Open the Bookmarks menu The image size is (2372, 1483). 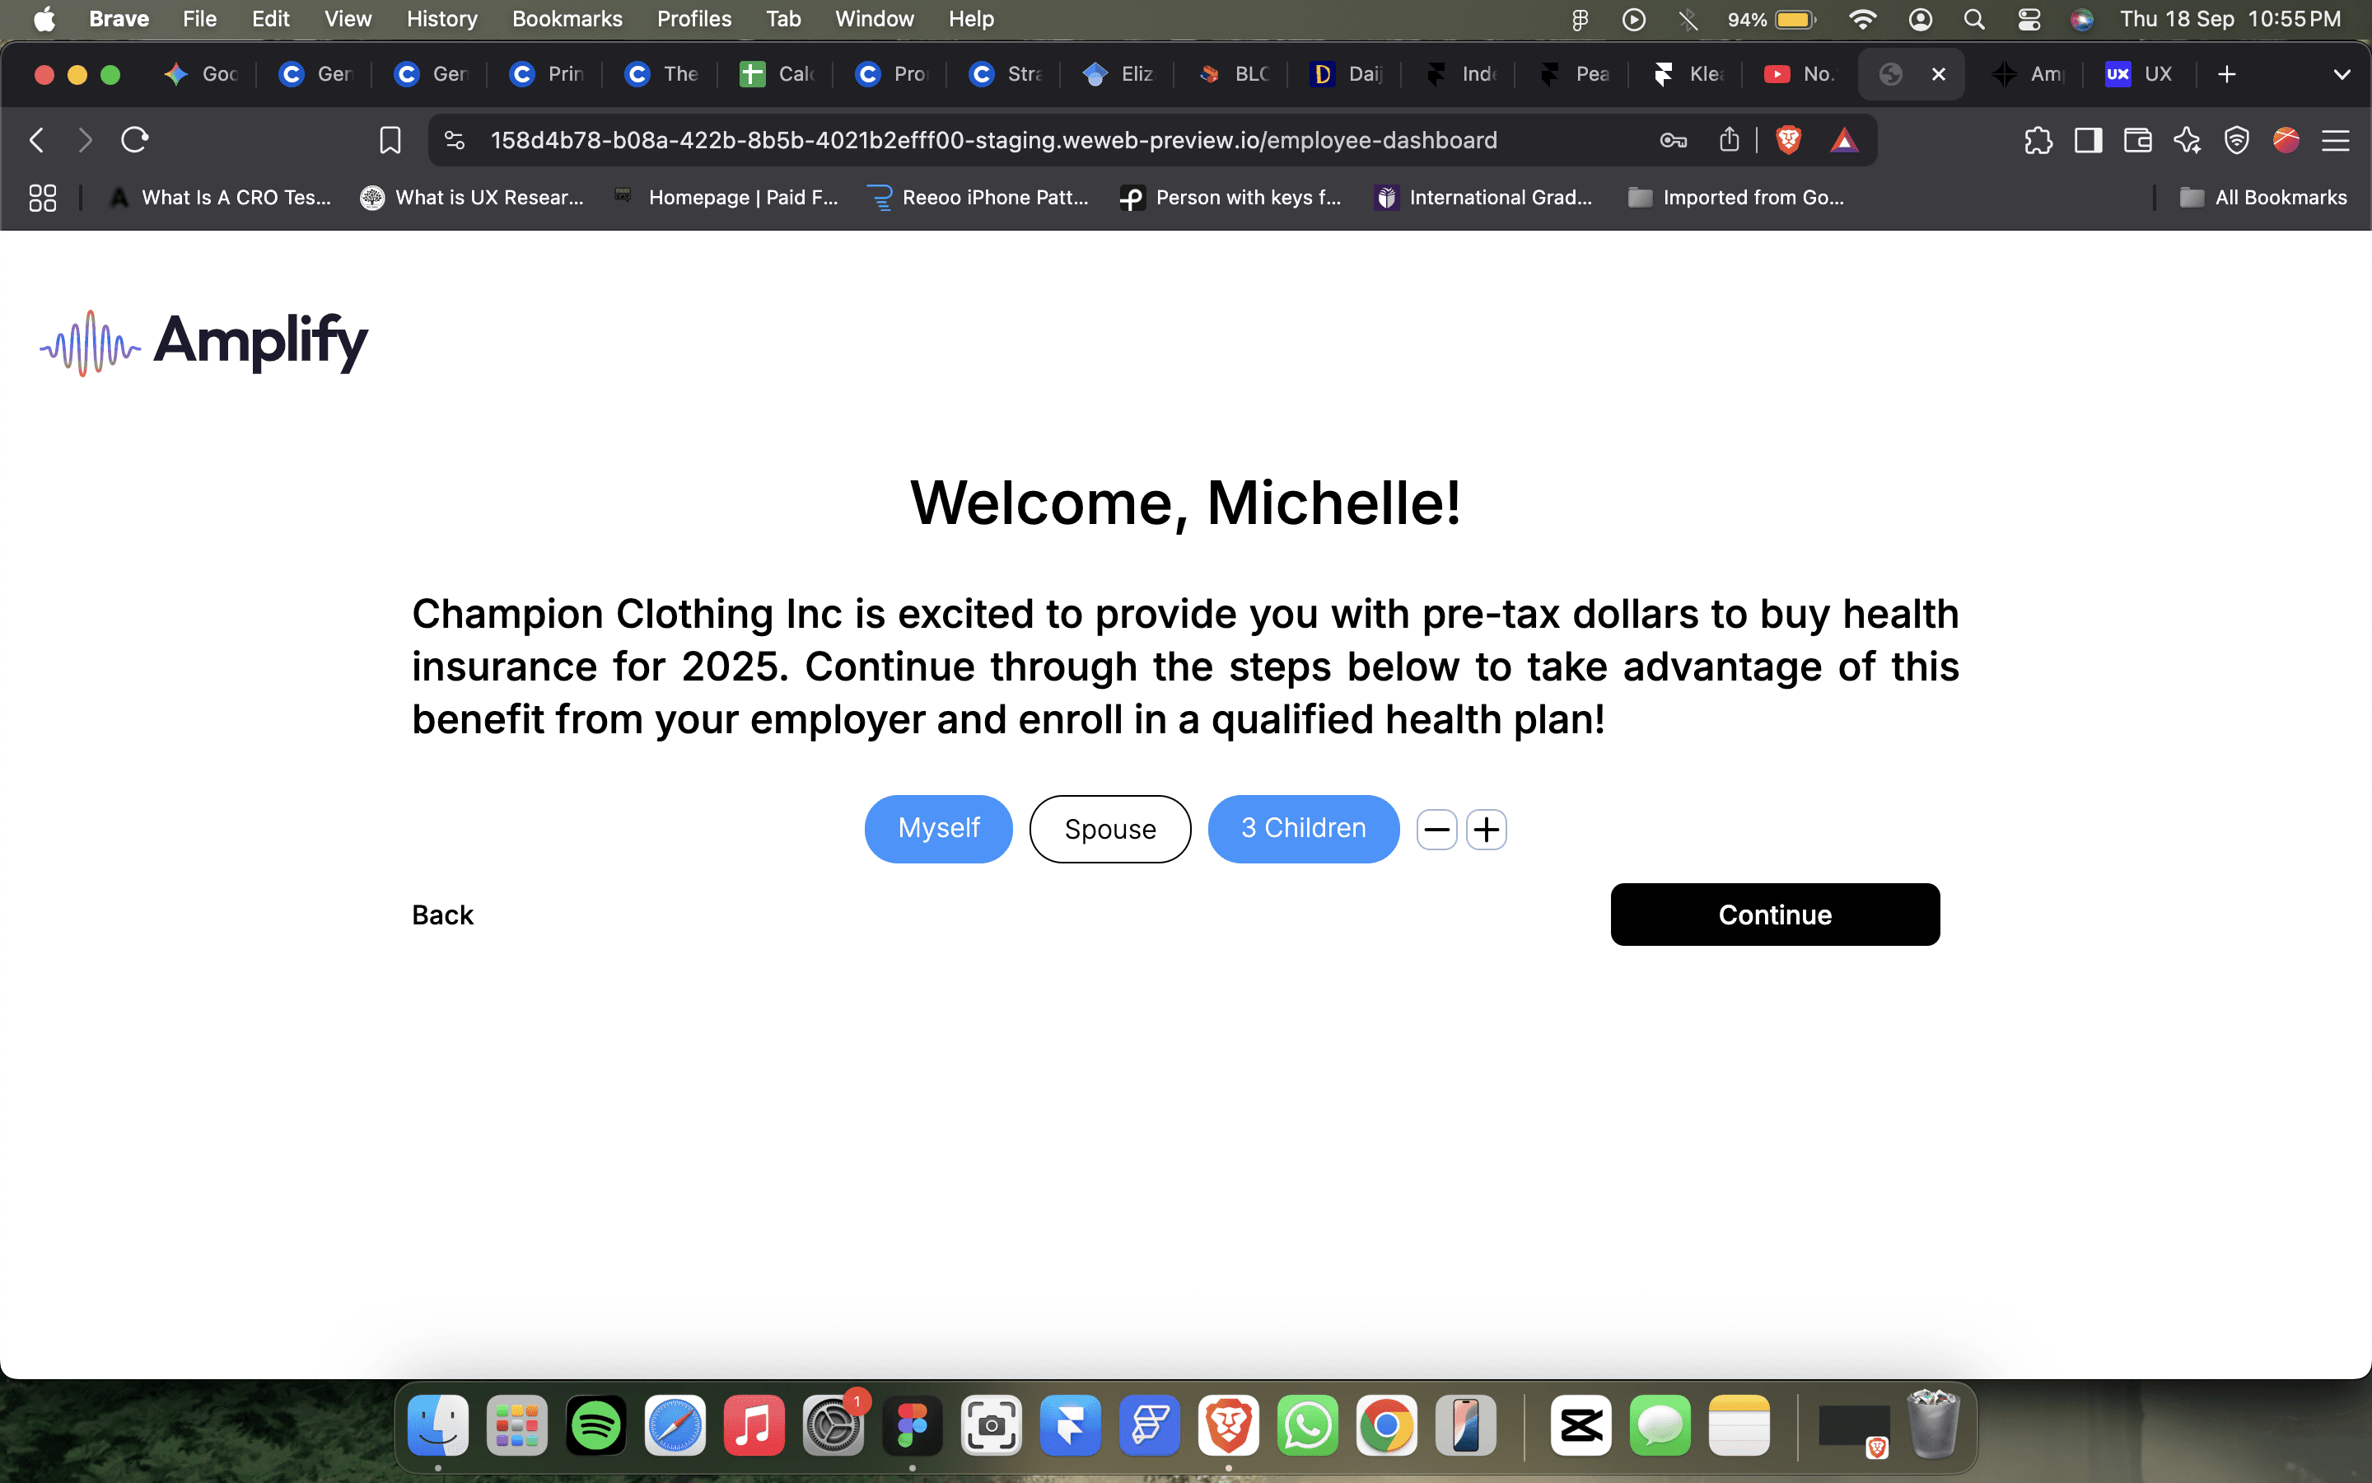click(x=567, y=19)
